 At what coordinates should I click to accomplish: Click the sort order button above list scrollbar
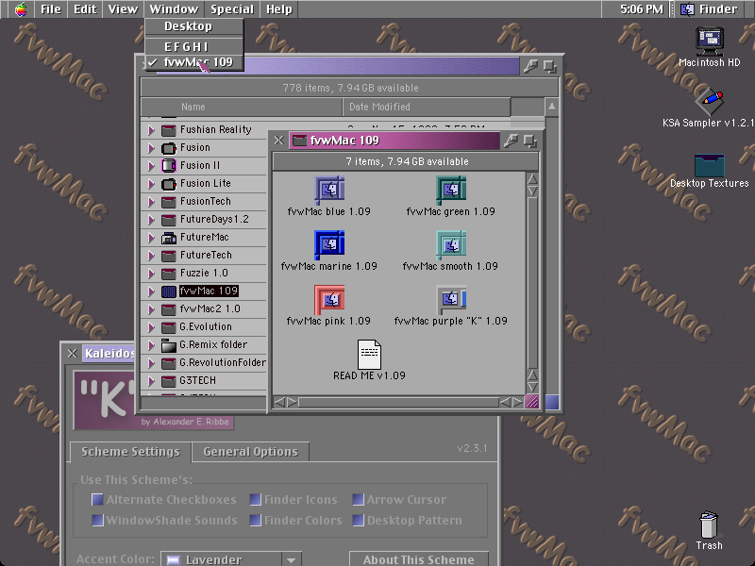pos(552,107)
